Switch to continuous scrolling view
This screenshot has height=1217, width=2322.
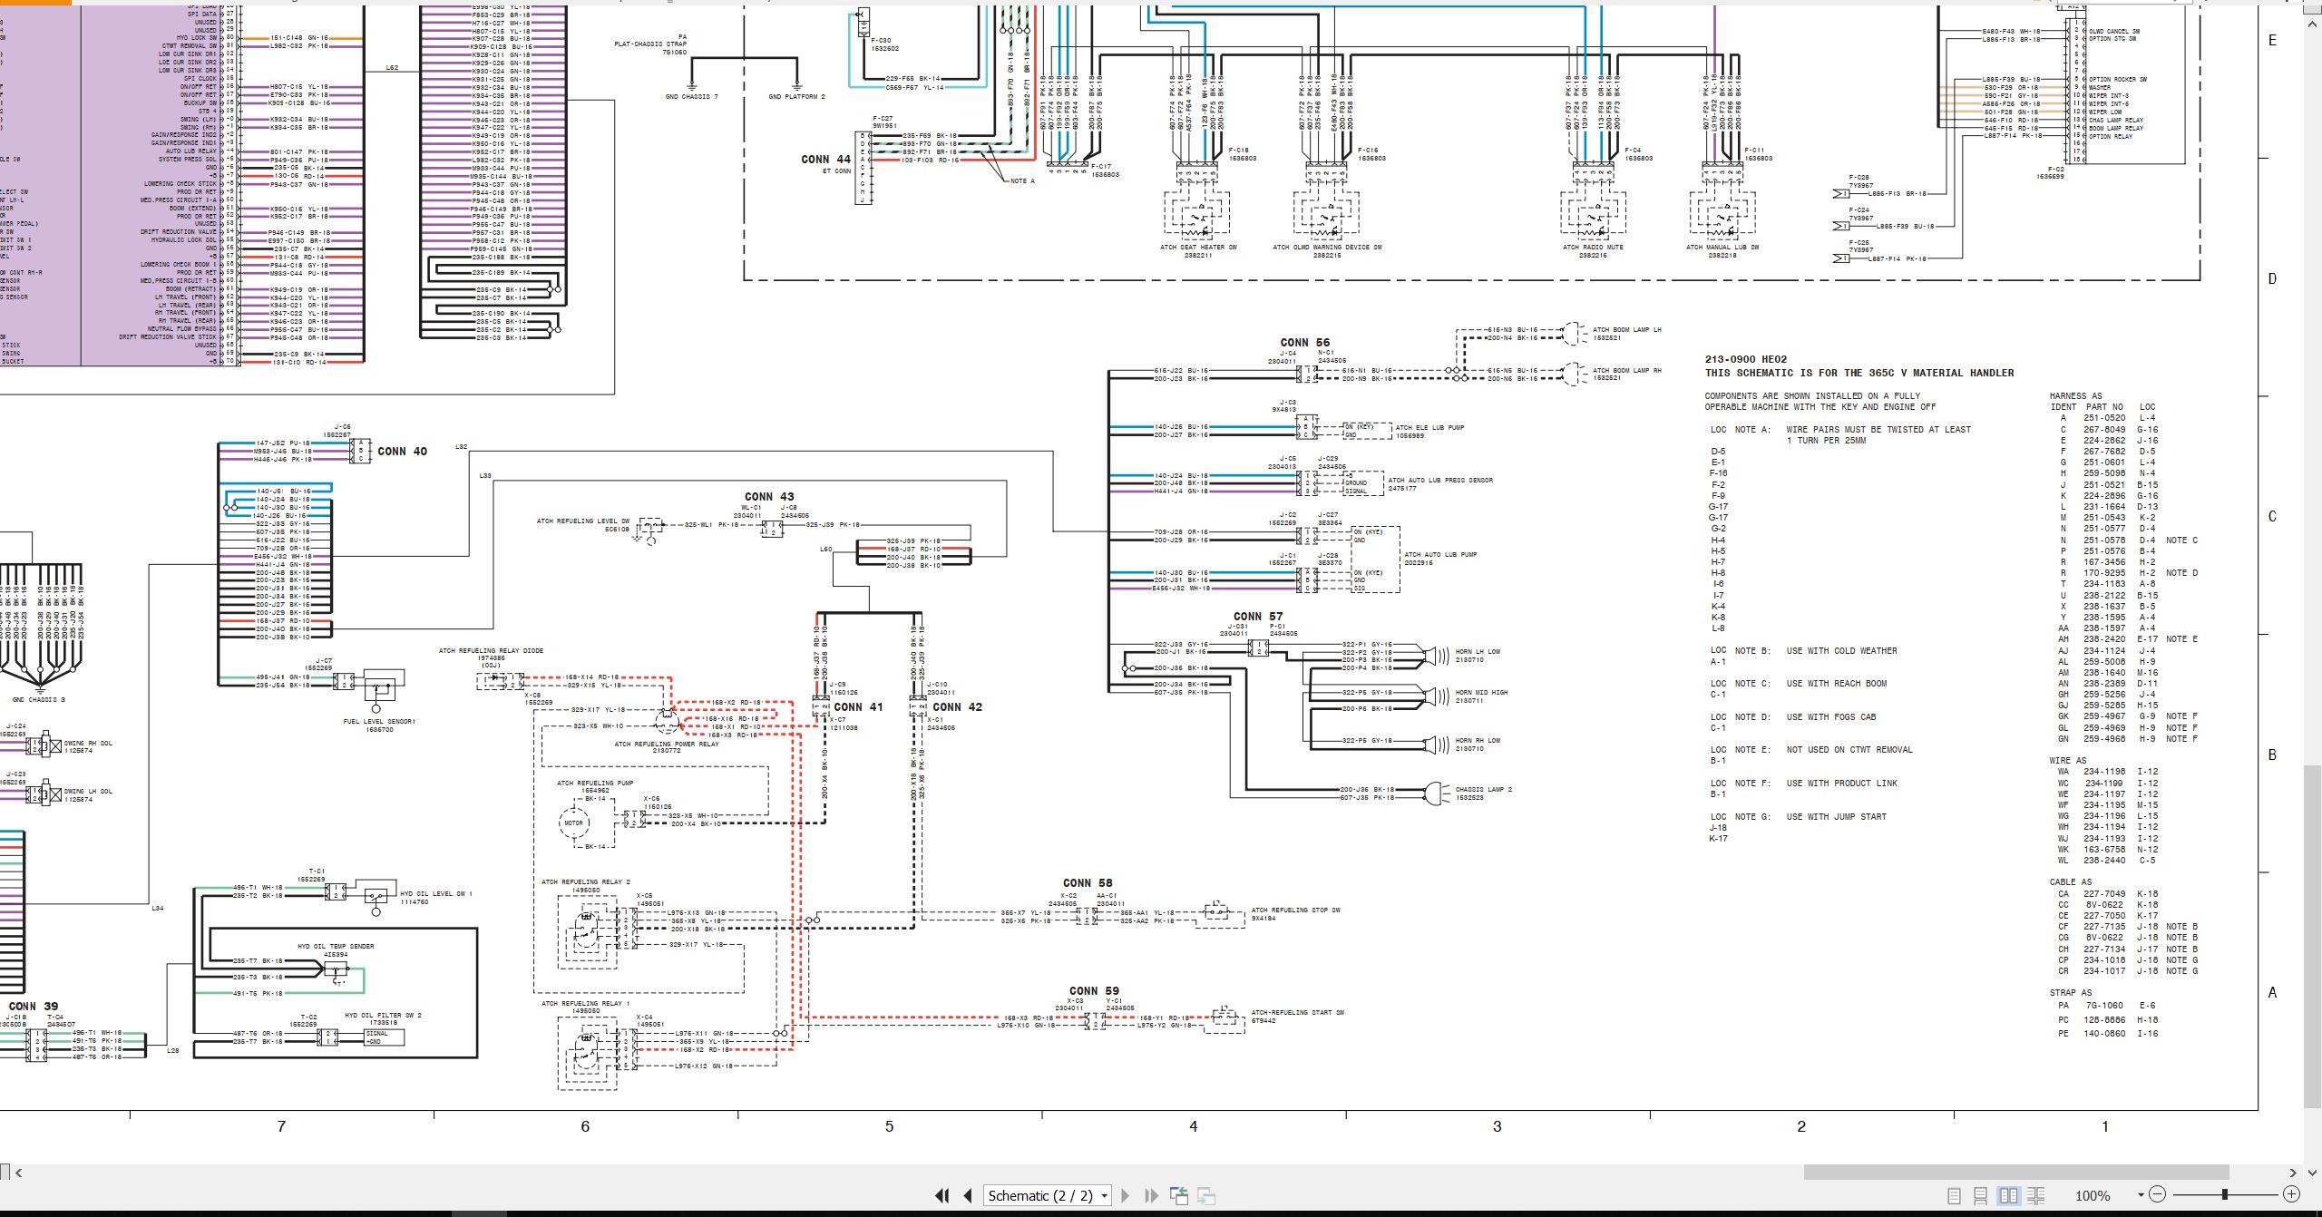[1981, 1195]
